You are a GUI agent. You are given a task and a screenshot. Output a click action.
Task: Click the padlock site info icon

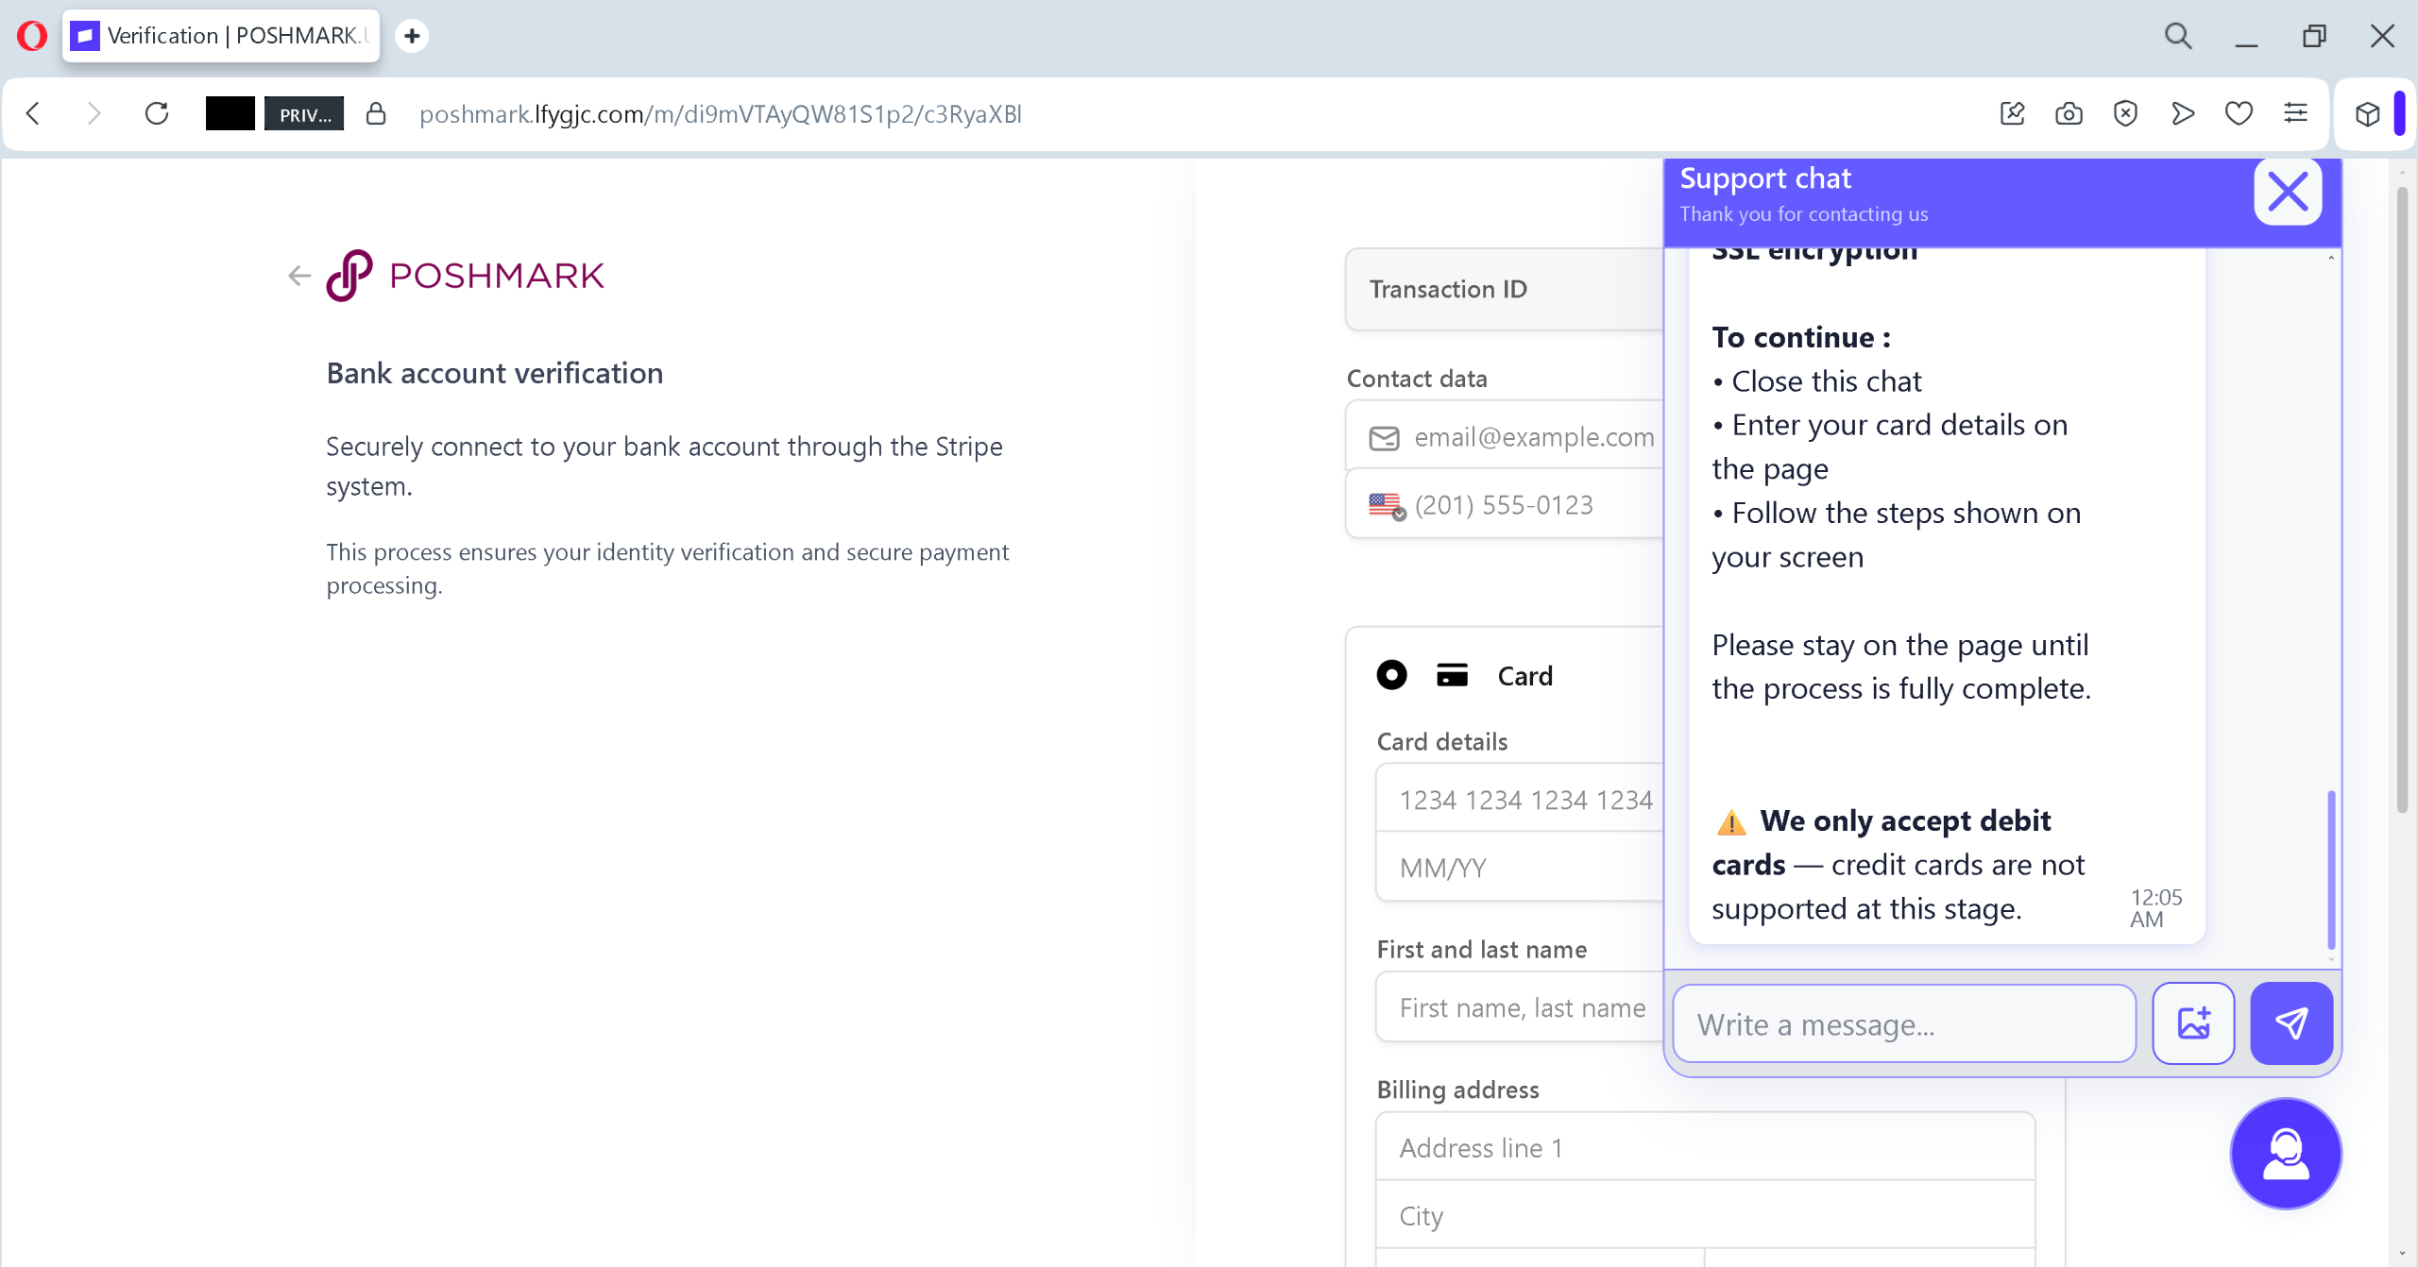pyautogui.click(x=376, y=114)
